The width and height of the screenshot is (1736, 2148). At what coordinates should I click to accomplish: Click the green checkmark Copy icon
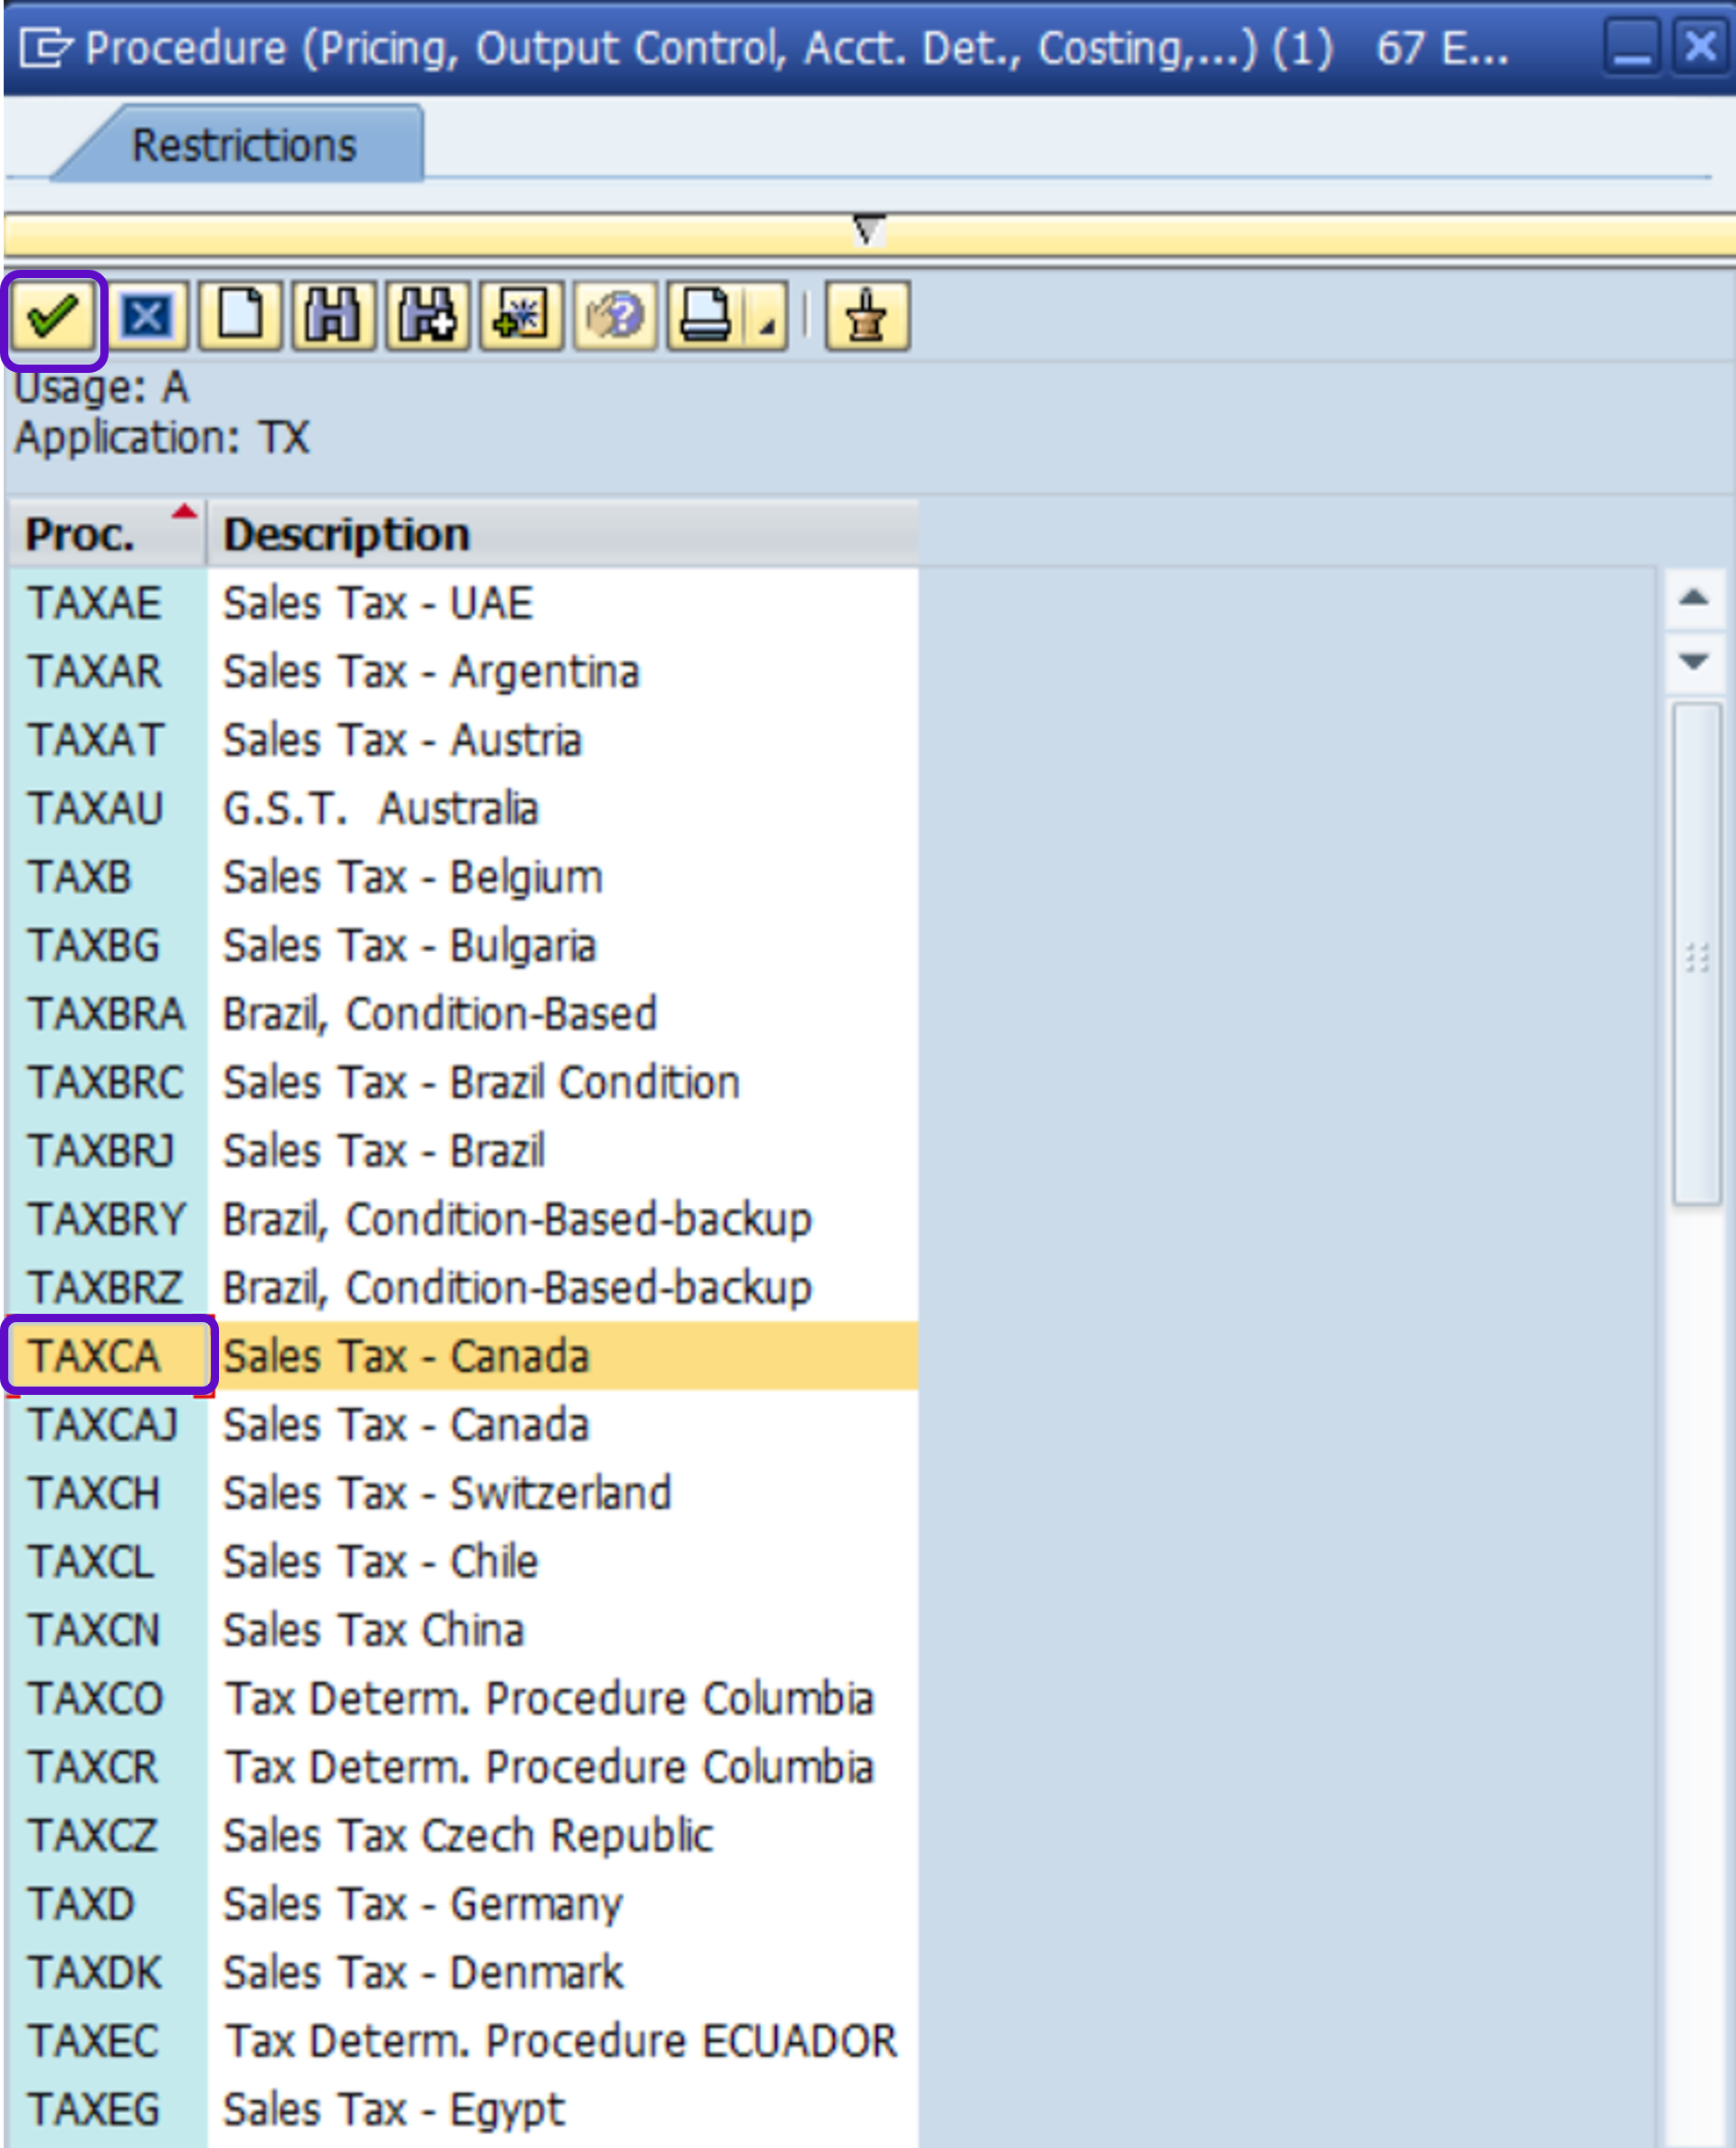point(53,317)
